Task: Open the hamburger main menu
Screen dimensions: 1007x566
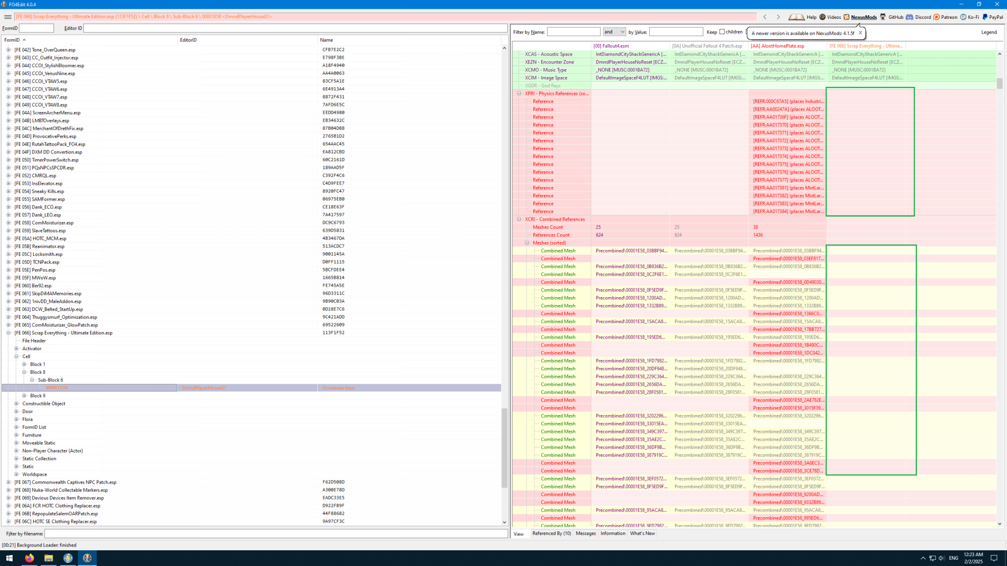Action: 7,17
